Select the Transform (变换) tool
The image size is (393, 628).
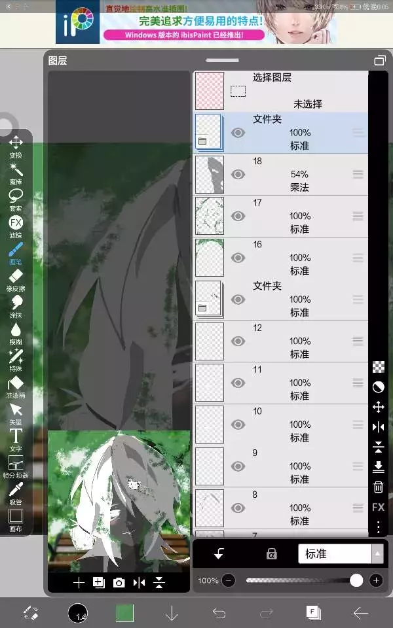16,147
